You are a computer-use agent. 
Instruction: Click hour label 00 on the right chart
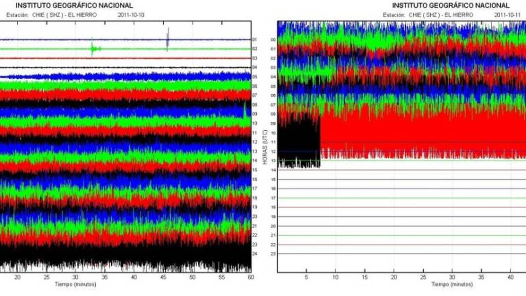tap(273, 40)
